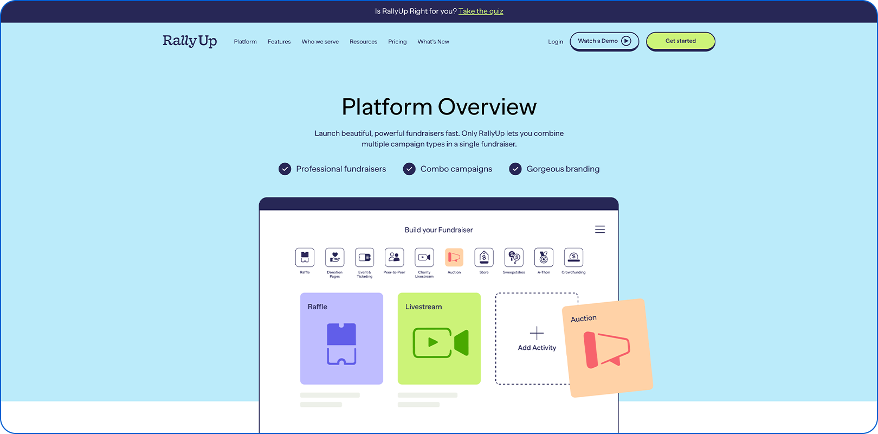Viewport: 878px width, 434px height.
Task: Click the Raffle title on the purple card
Action: click(318, 307)
